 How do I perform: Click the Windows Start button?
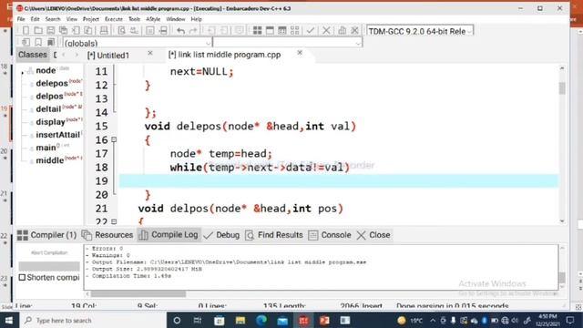click(x=8, y=320)
